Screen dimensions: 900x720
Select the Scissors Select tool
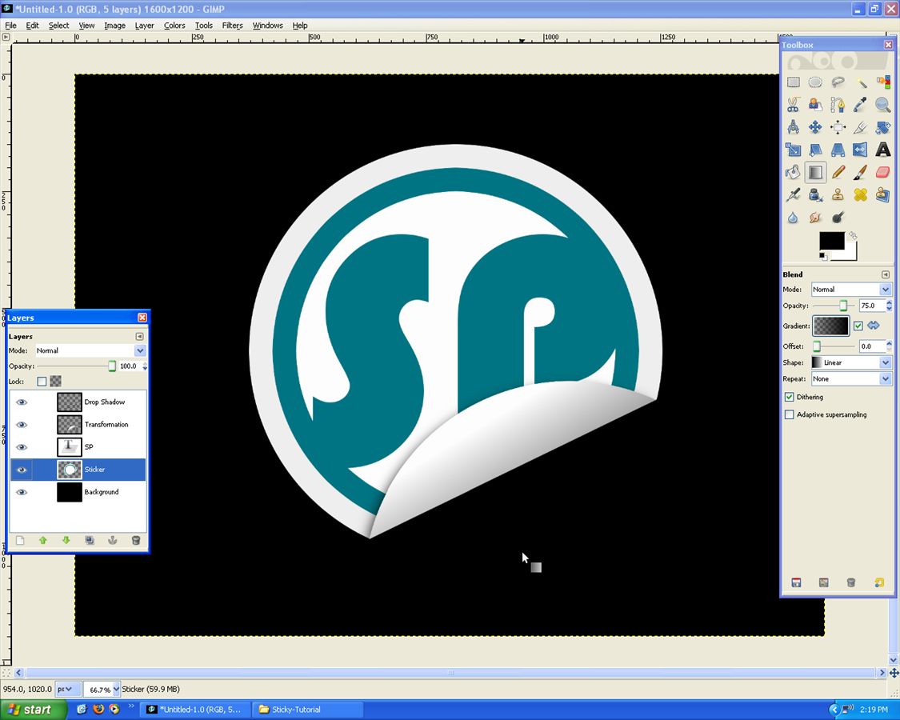(794, 105)
